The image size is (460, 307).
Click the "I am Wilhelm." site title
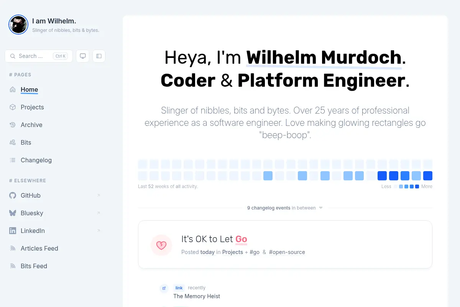point(54,21)
